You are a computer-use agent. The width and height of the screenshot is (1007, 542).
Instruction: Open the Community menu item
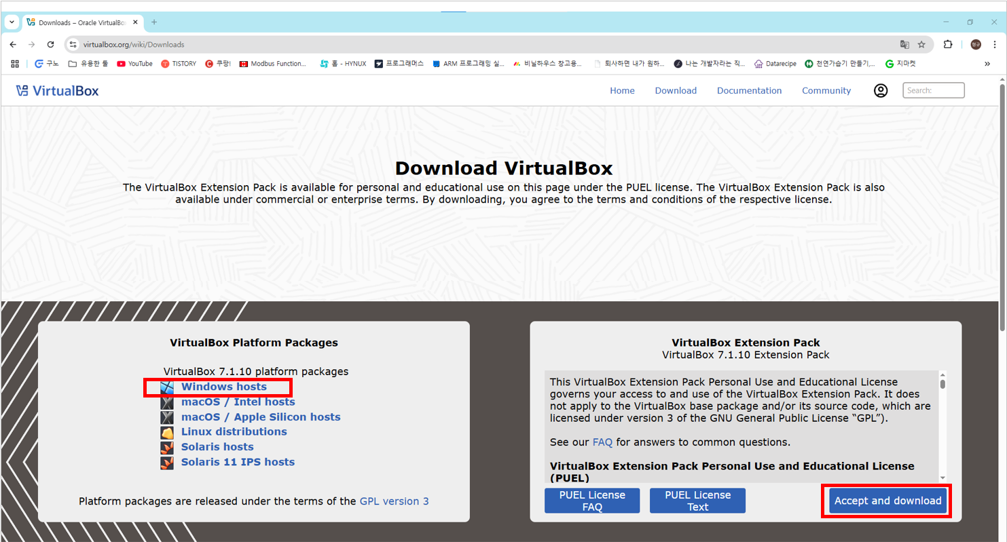[x=826, y=91]
